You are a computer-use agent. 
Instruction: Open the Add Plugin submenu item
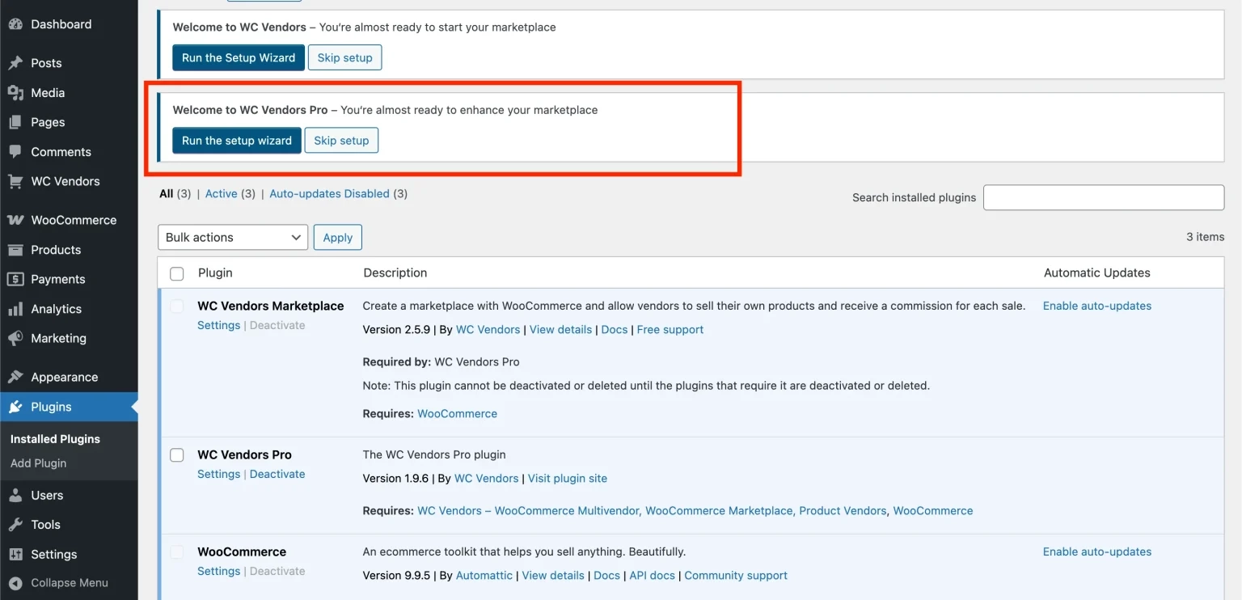click(38, 463)
